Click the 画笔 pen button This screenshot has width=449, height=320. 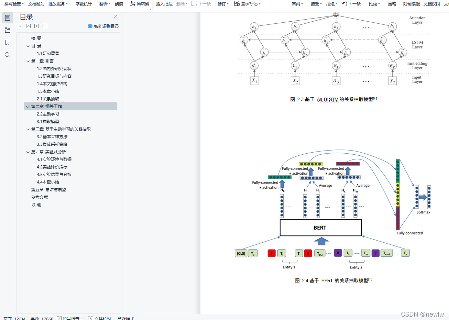[392, 4]
